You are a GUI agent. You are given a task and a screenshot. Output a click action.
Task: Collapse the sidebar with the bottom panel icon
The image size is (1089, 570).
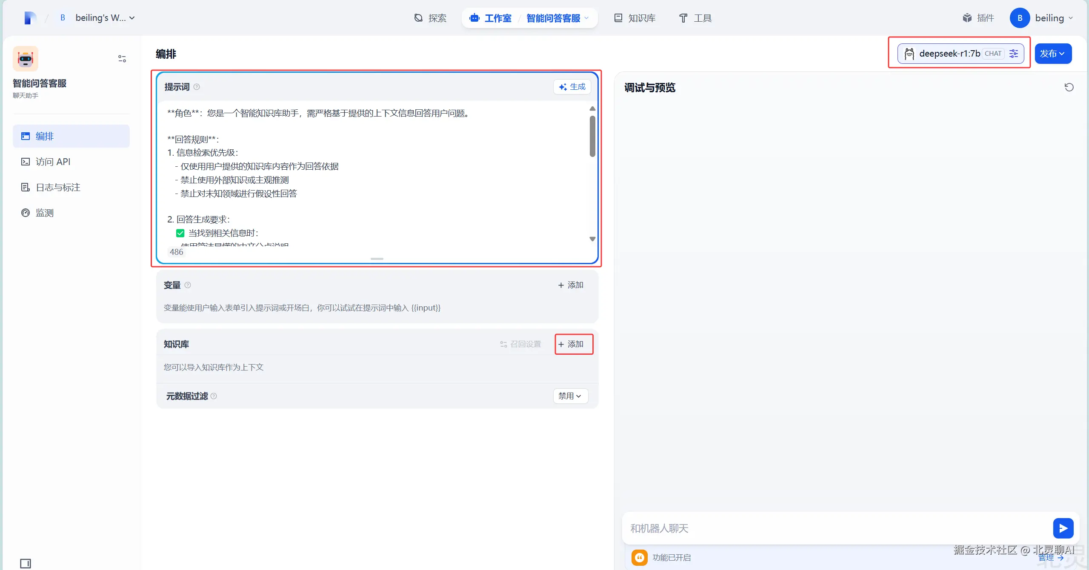coord(26,563)
